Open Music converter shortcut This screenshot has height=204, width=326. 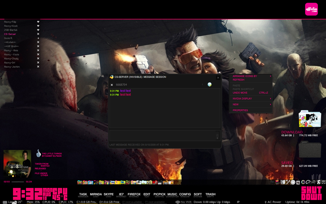(172, 195)
